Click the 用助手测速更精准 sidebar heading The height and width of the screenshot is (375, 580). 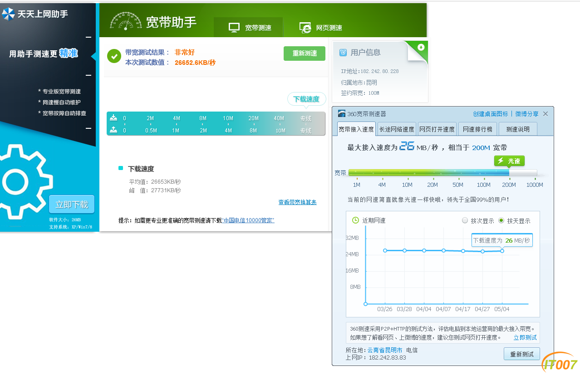tap(44, 54)
